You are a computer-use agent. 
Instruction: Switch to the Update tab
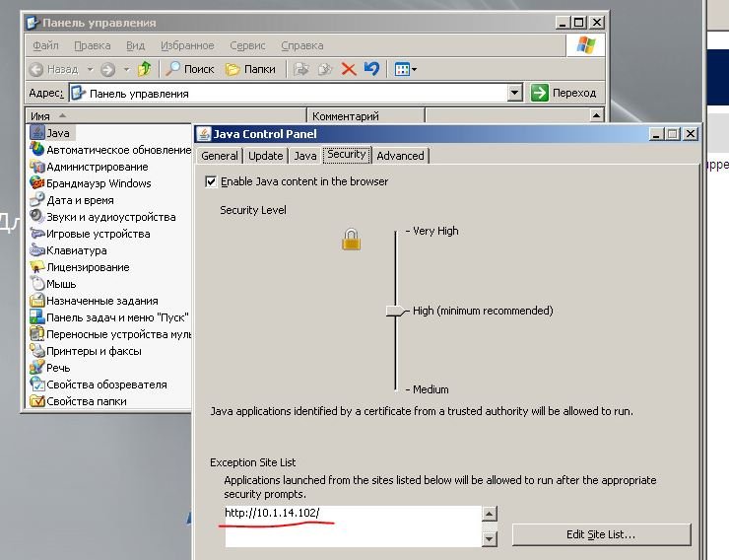pos(265,156)
